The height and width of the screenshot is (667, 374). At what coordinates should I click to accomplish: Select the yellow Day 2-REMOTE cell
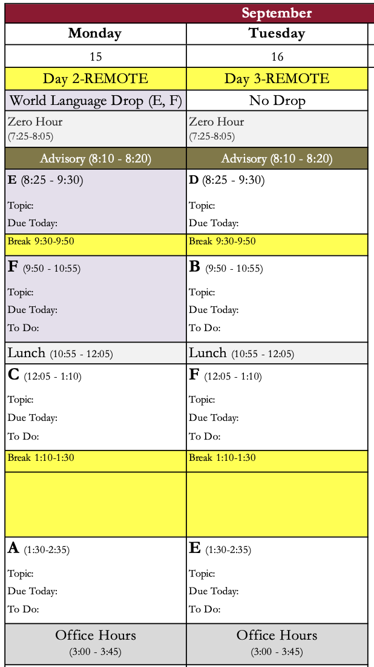96,78
